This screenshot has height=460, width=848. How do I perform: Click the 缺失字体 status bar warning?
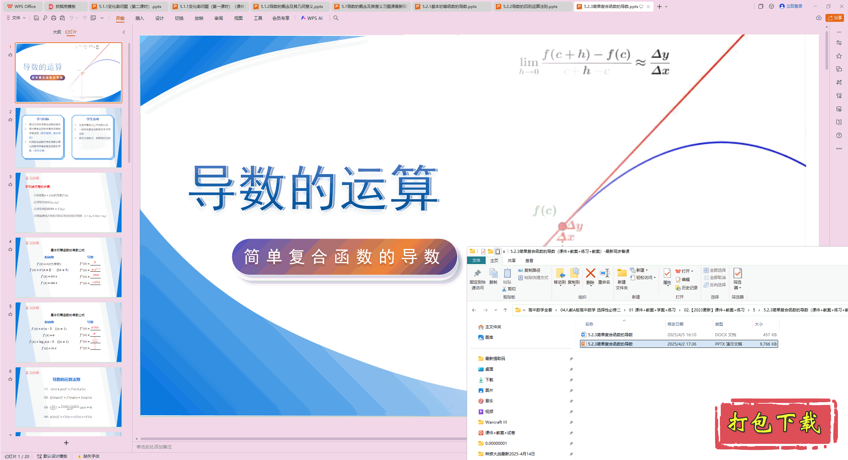88,456
